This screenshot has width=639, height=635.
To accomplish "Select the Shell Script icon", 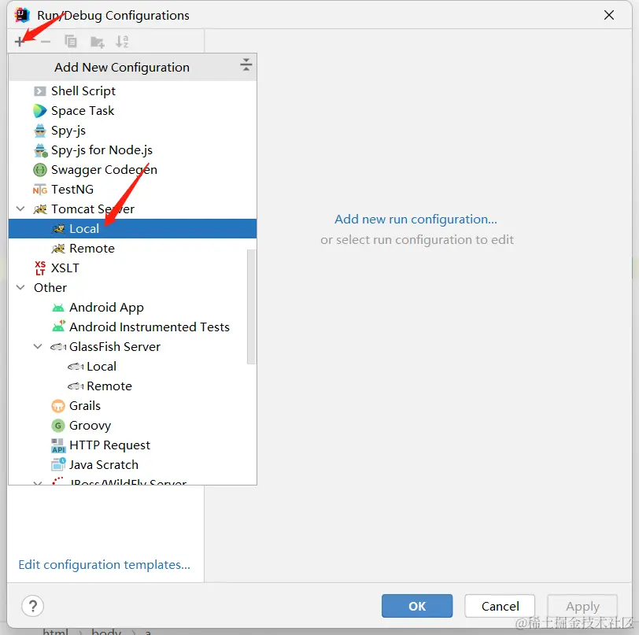I will 39,91.
